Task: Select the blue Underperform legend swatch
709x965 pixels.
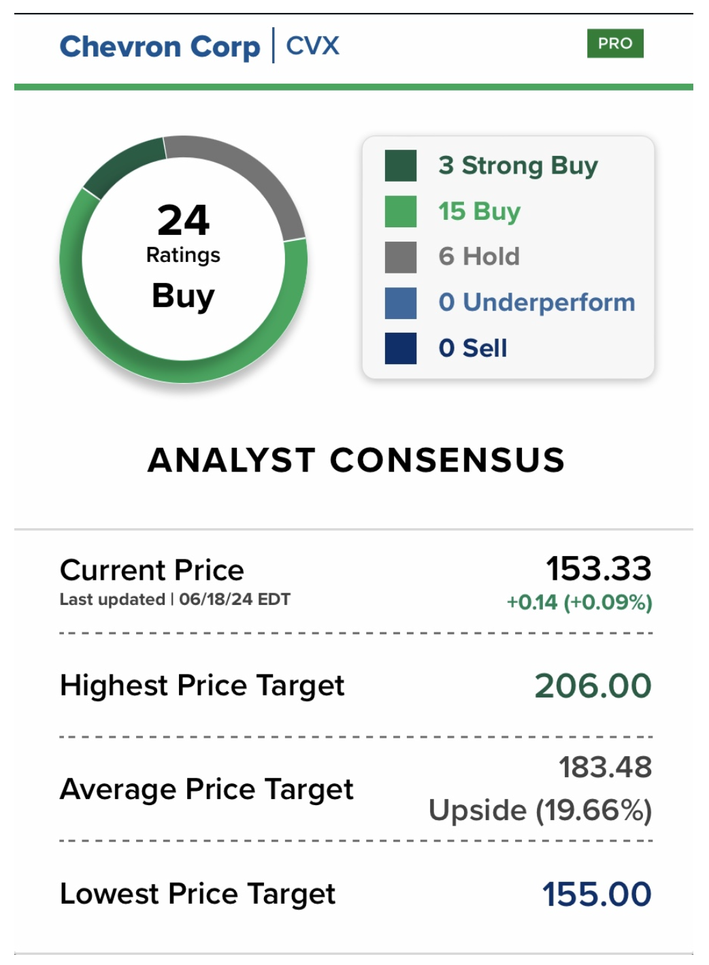Action: coord(401,303)
